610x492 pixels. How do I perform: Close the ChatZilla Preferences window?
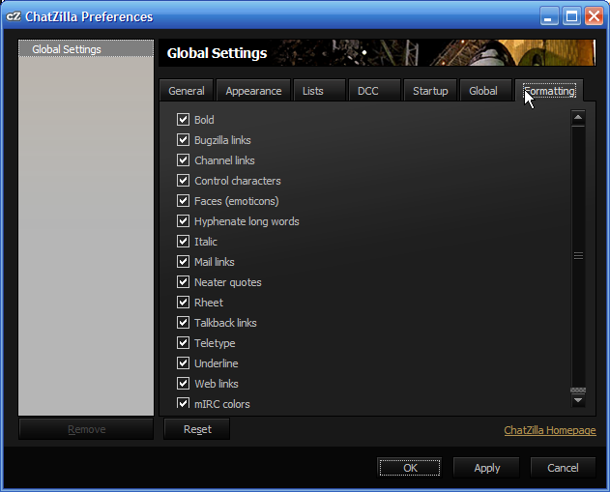595,16
